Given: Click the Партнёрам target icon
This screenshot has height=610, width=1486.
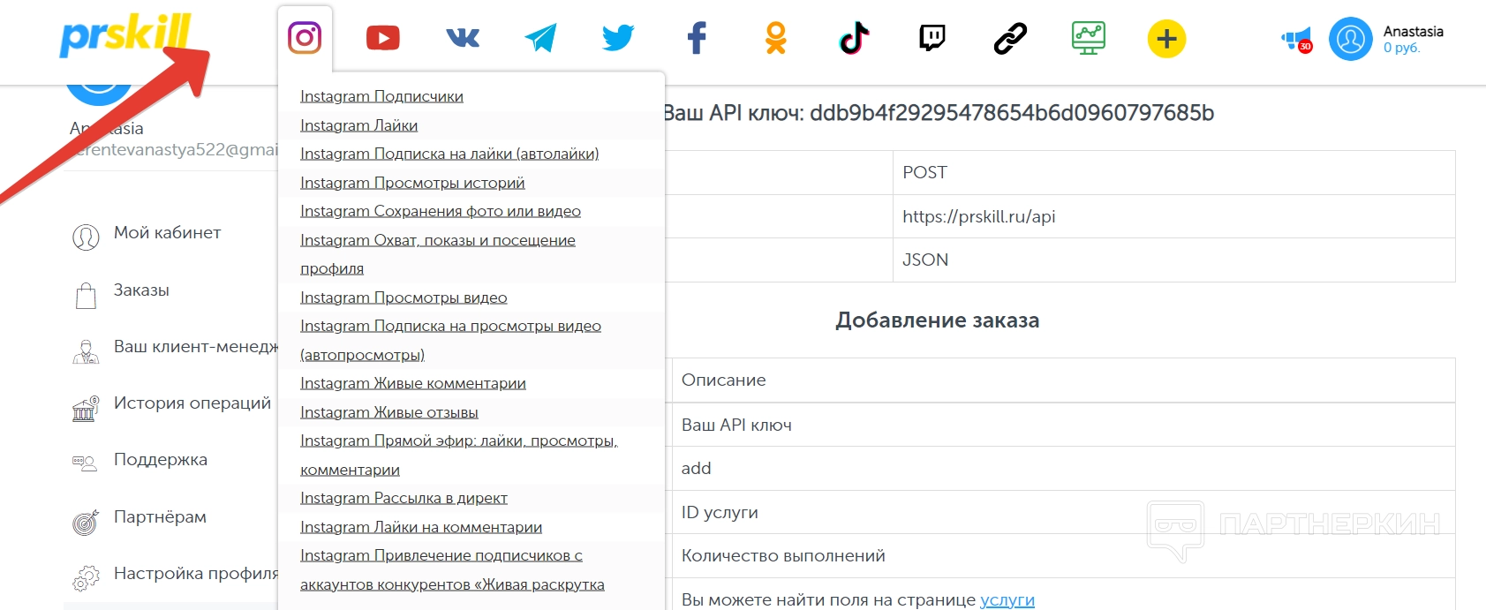Looking at the screenshot, I should 86,522.
